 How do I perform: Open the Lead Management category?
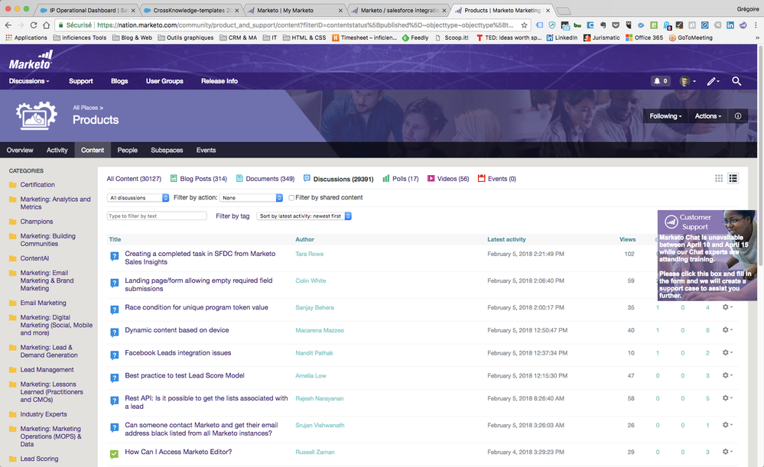(47, 370)
